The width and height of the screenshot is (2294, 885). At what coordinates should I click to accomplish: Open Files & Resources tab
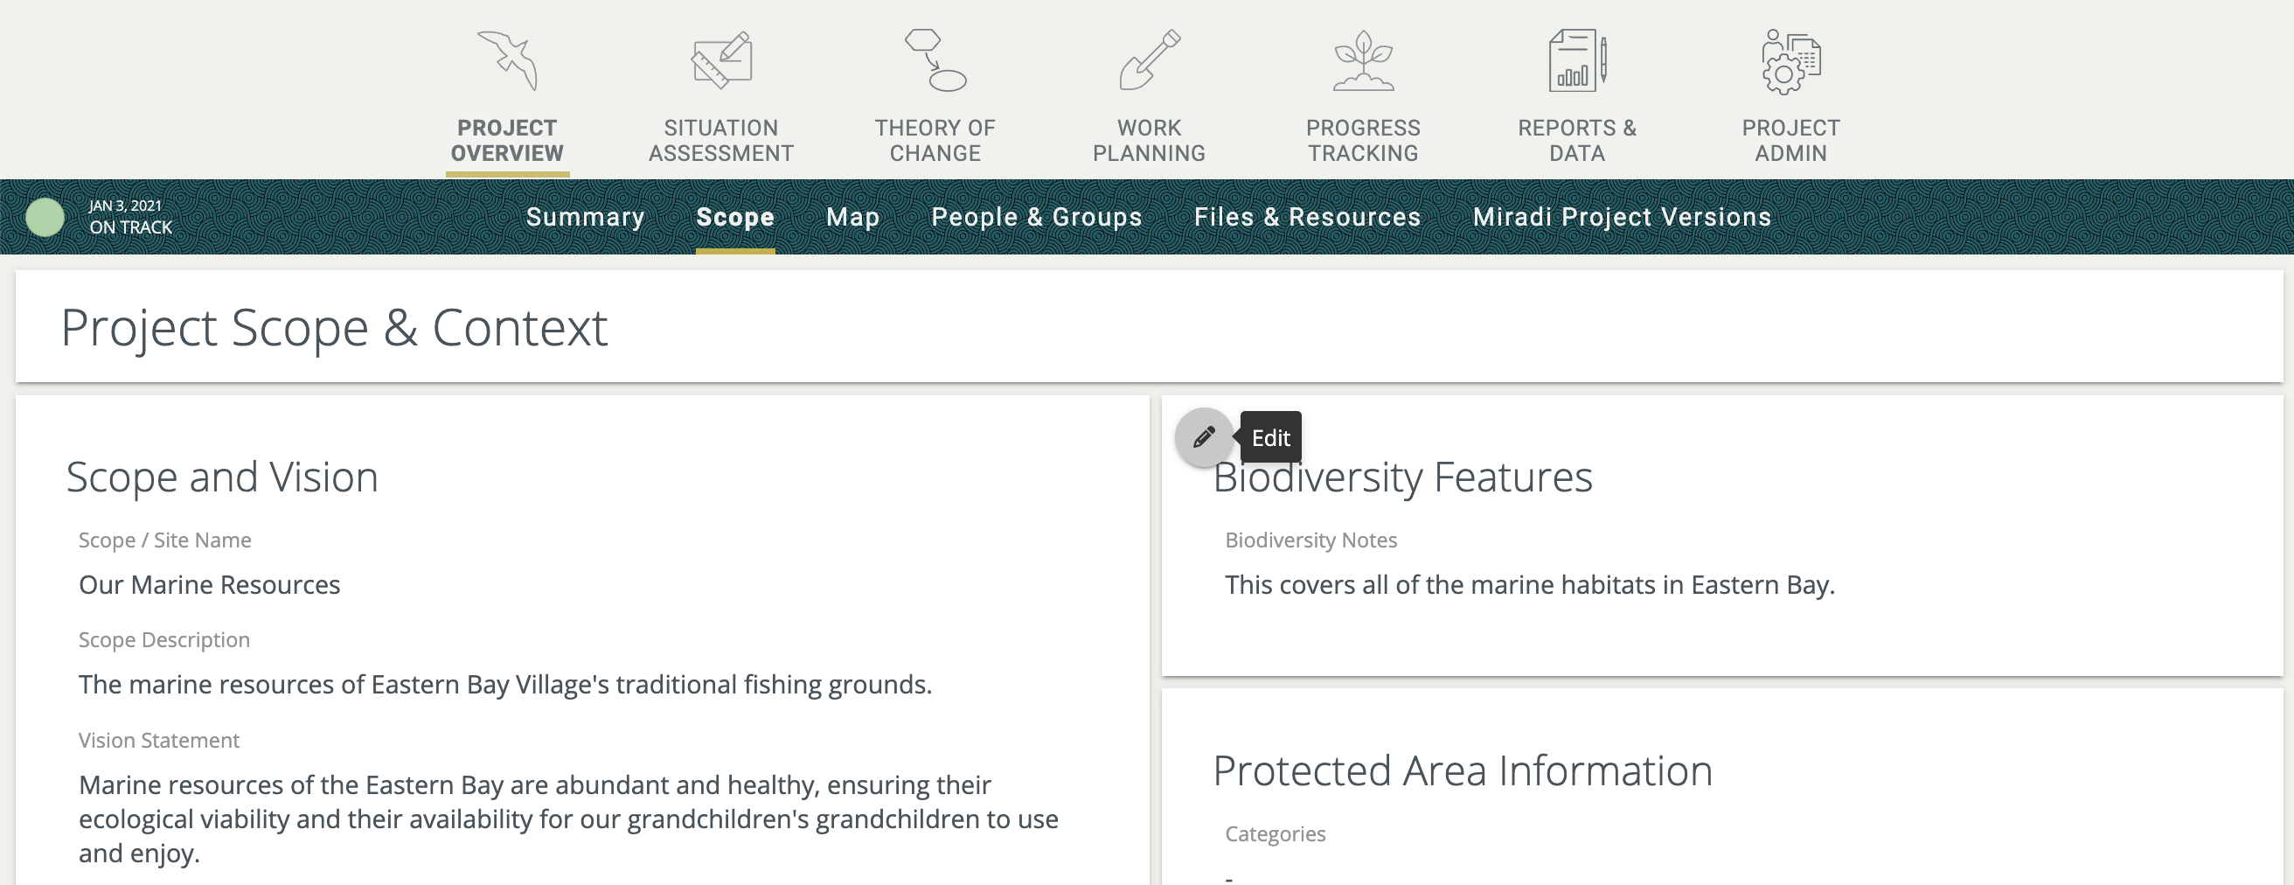pos(1306,217)
